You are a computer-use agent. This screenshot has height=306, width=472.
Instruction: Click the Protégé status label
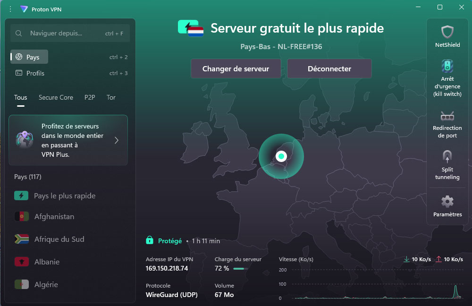click(x=170, y=241)
